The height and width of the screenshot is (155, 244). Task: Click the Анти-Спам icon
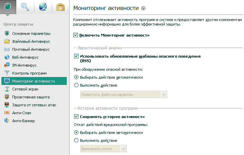7,113
